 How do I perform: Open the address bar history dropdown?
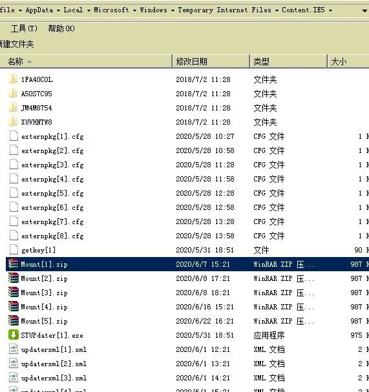(x=364, y=11)
